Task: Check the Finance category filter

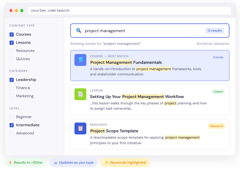Action: (11, 88)
